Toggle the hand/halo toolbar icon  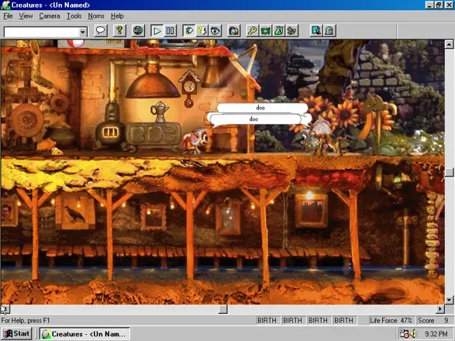(x=189, y=30)
